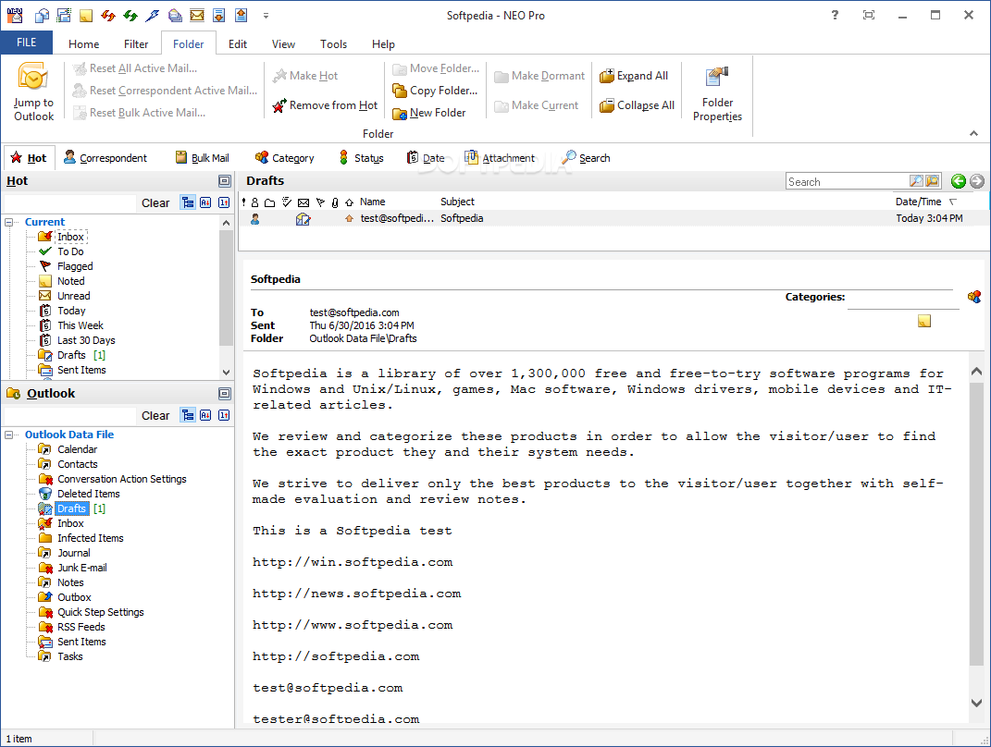Toggle Hot pane maximize button
Image resolution: width=991 pixels, height=747 pixels.
[224, 181]
